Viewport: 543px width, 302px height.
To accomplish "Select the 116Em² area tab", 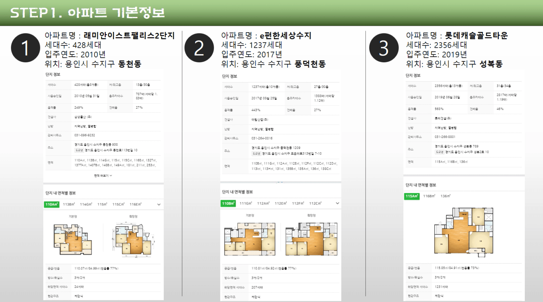I will [x=135, y=204].
